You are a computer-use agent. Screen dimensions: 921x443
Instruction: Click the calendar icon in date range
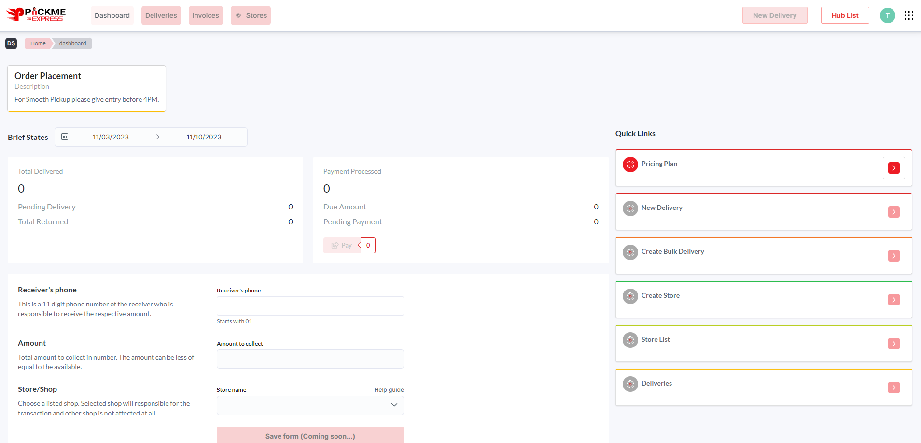pyautogui.click(x=65, y=137)
